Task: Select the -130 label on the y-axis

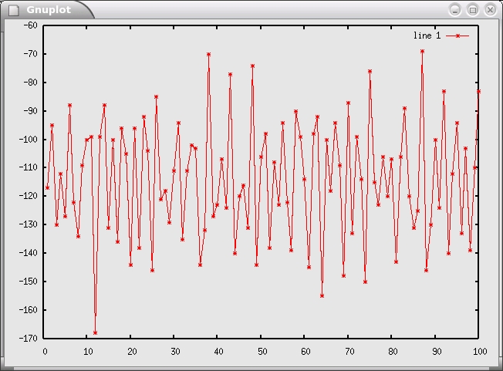Action: click(29, 224)
